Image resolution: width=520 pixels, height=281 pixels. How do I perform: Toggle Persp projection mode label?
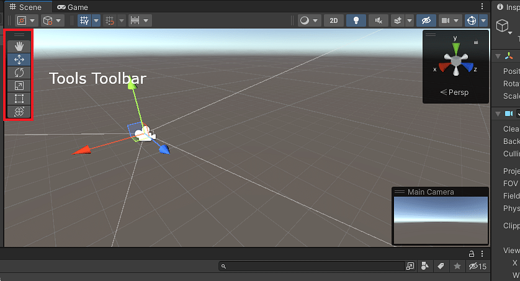(x=455, y=92)
